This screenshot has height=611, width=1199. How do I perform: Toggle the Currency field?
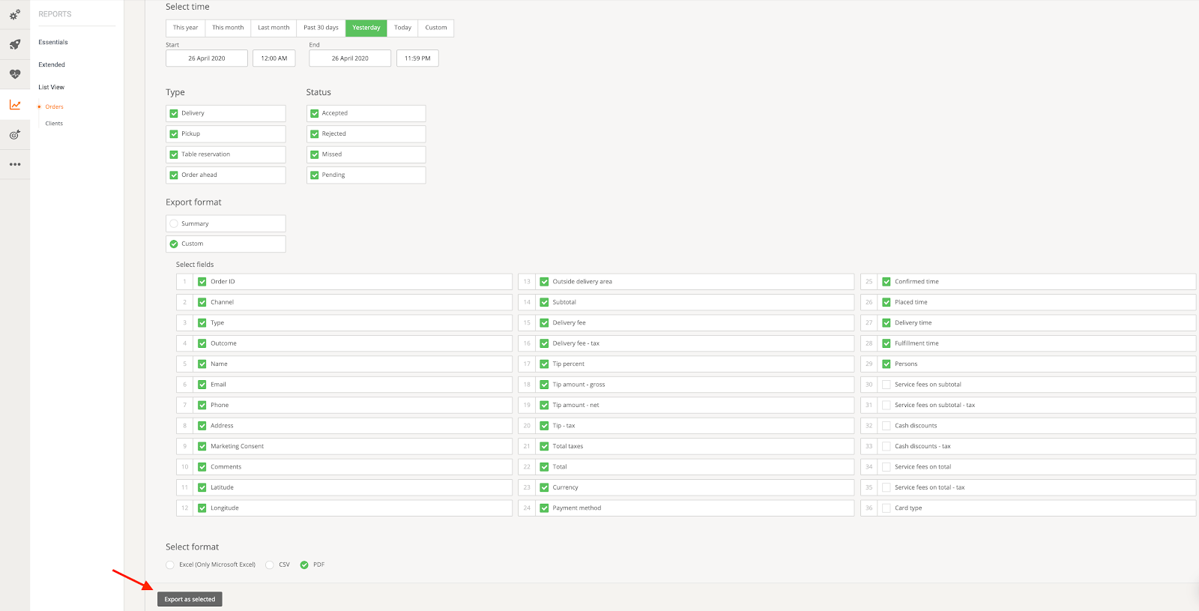[545, 487]
